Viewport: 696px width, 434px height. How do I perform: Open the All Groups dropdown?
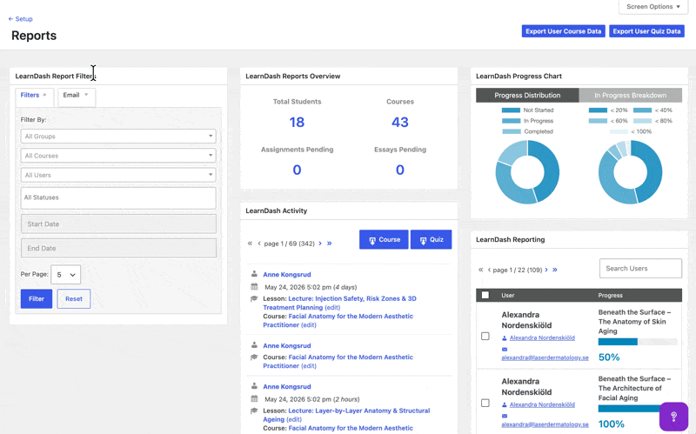pyautogui.click(x=118, y=136)
